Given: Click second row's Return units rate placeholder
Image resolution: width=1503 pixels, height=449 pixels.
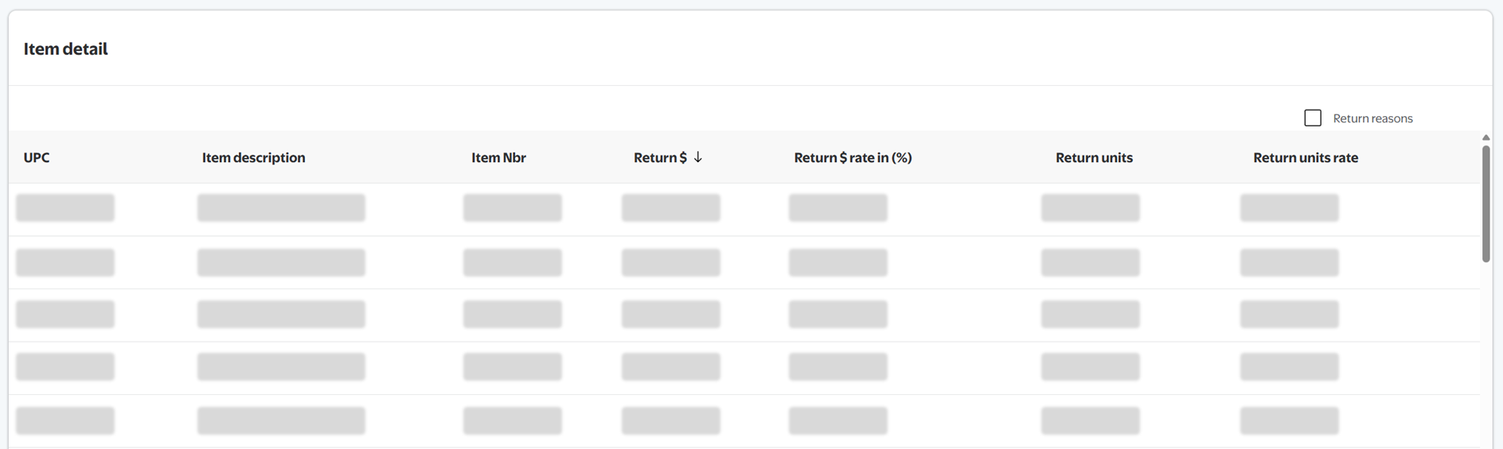Looking at the screenshot, I should (x=1290, y=262).
